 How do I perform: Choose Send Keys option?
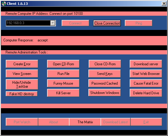(x=105, y=73)
